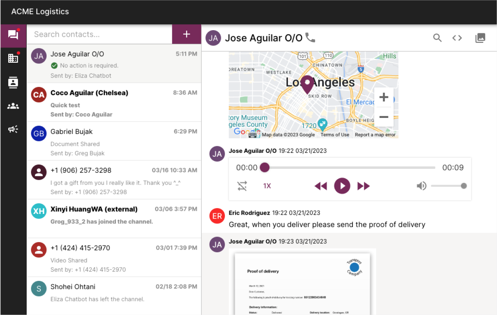Screen dimensions: 497x315
Task: Search within the conversation using magnifier icon
Action: pos(437,38)
